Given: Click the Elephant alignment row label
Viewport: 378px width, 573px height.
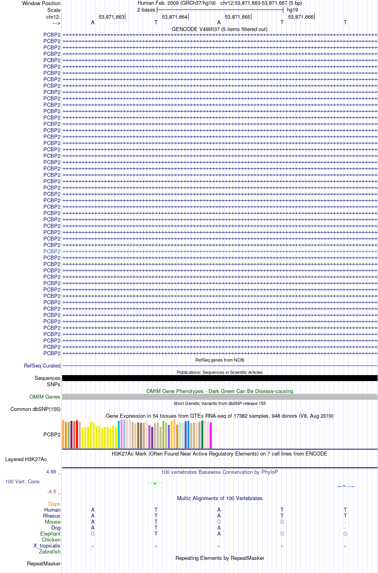Looking at the screenshot, I should pyautogui.click(x=51, y=534).
